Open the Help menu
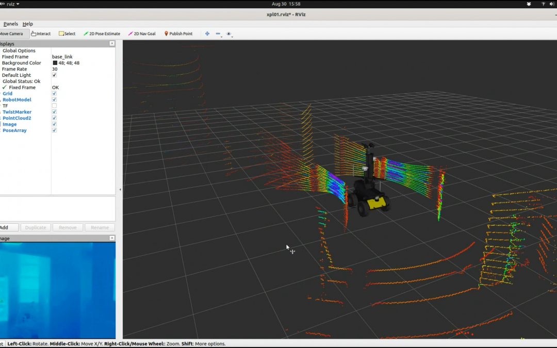The image size is (557, 348). (28, 24)
